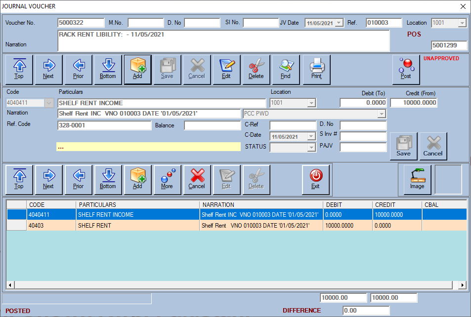Add a new line from lower toolbar

click(x=138, y=180)
